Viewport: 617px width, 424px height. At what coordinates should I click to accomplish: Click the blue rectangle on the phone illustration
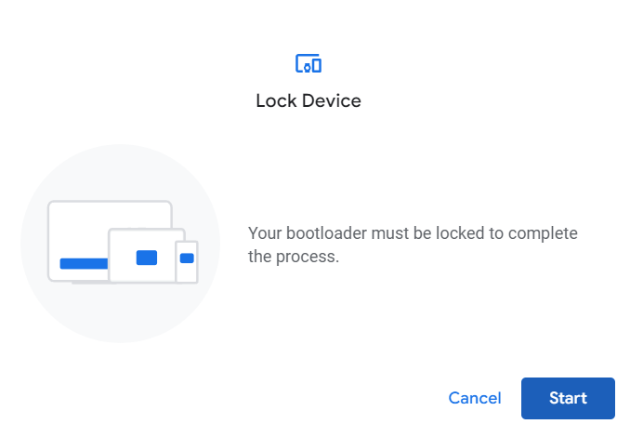pos(187,258)
